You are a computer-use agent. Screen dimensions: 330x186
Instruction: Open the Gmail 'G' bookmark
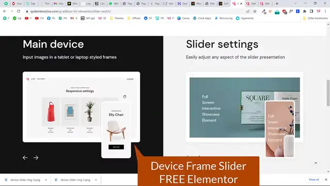[74, 19]
